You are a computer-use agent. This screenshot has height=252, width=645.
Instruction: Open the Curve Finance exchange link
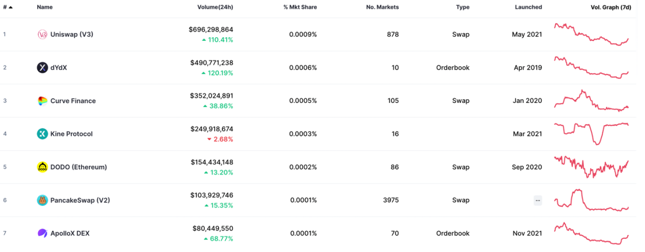point(73,101)
